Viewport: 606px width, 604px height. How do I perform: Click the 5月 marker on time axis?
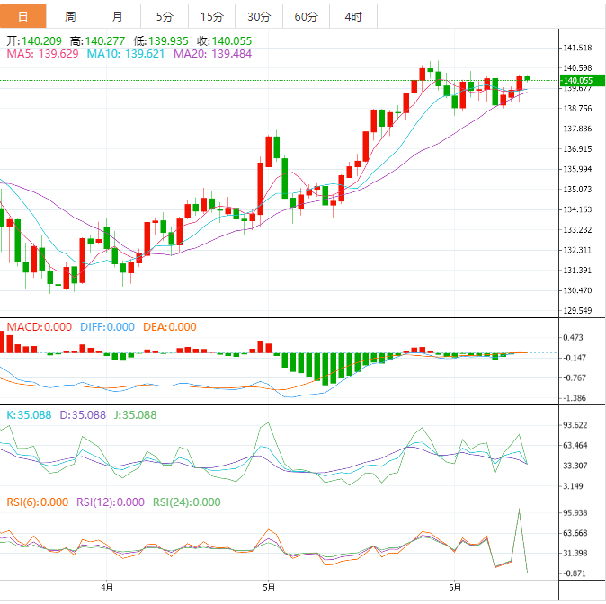[267, 588]
